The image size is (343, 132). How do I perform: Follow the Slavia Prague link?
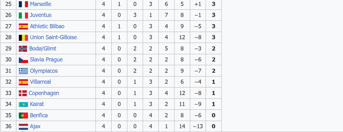pos(46,60)
